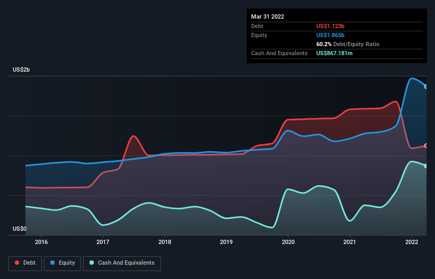Select the 2018 x-axis label

165,242
